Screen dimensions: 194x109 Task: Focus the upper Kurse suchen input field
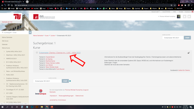click(x=173, y=38)
